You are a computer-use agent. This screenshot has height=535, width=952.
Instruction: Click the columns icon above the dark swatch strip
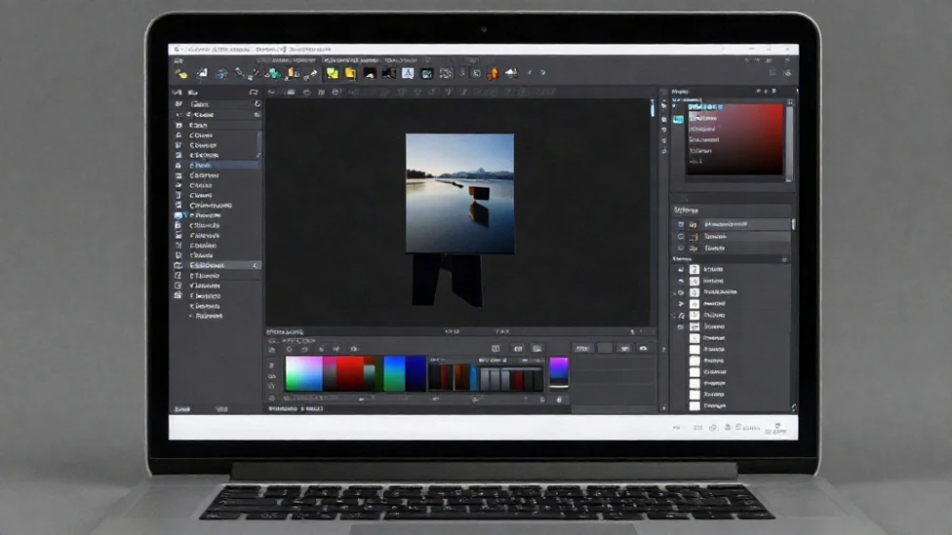pyautogui.click(x=495, y=348)
